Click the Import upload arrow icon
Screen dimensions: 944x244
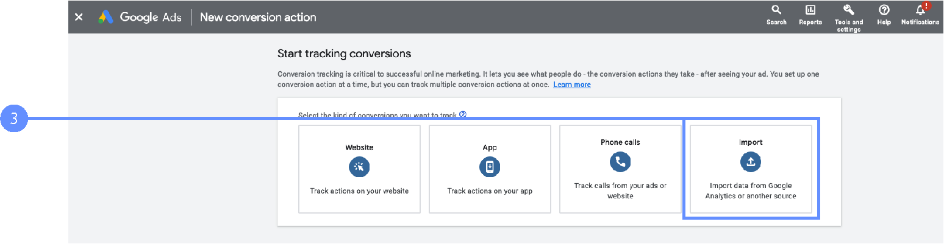point(751,162)
